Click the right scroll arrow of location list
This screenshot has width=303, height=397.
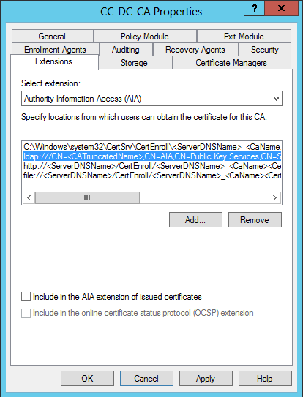(x=274, y=197)
